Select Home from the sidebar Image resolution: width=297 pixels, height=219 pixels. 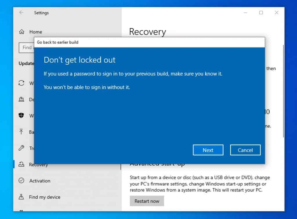pyautogui.click(x=36, y=32)
